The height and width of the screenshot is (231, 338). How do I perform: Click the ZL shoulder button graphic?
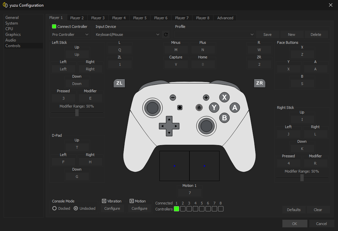(x=119, y=83)
